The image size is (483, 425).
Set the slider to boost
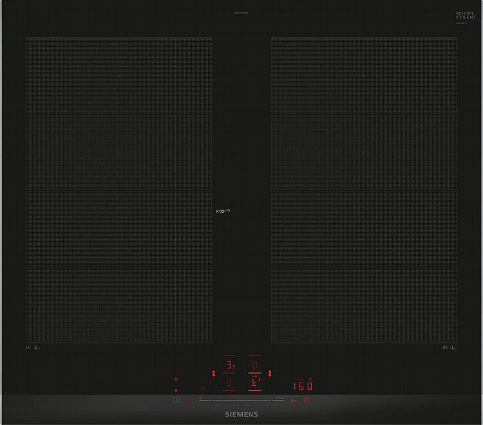click(x=279, y=399)
